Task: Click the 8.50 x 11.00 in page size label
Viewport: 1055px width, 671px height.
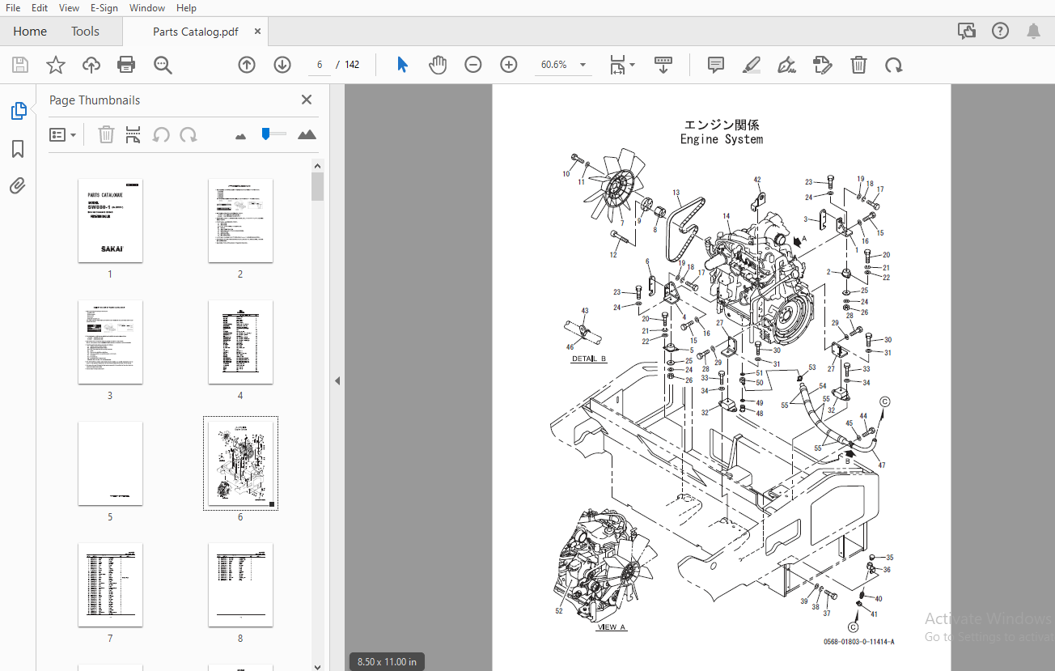Action: [387, 661]
